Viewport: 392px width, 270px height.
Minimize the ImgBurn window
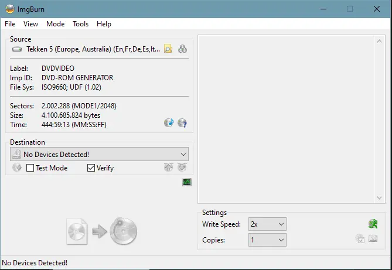[323, 9]
